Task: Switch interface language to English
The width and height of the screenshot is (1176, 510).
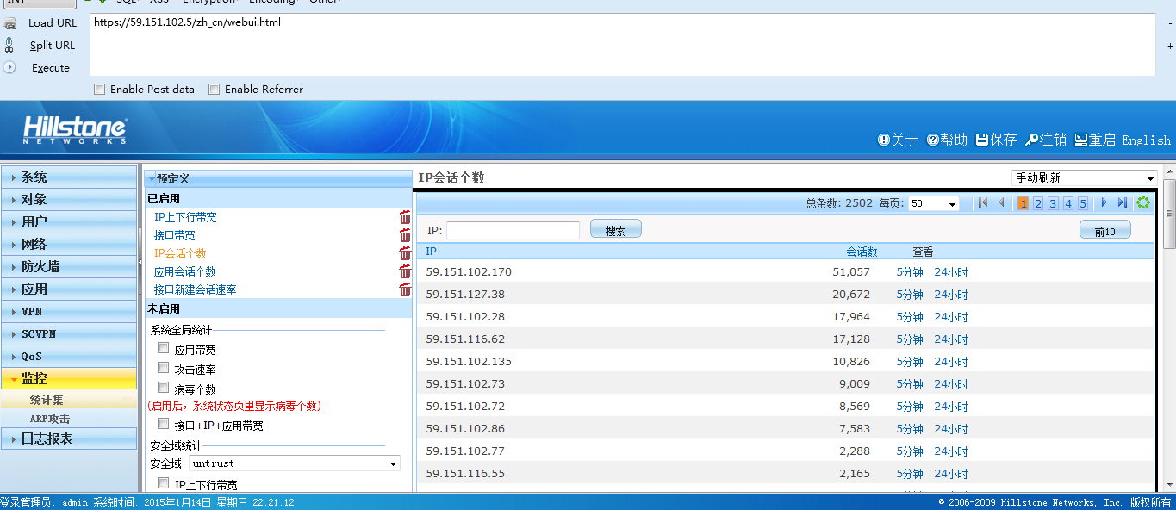Action: (x=1146, y=140)
